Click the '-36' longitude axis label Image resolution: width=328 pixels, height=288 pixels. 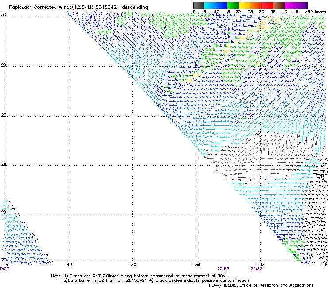196,265
